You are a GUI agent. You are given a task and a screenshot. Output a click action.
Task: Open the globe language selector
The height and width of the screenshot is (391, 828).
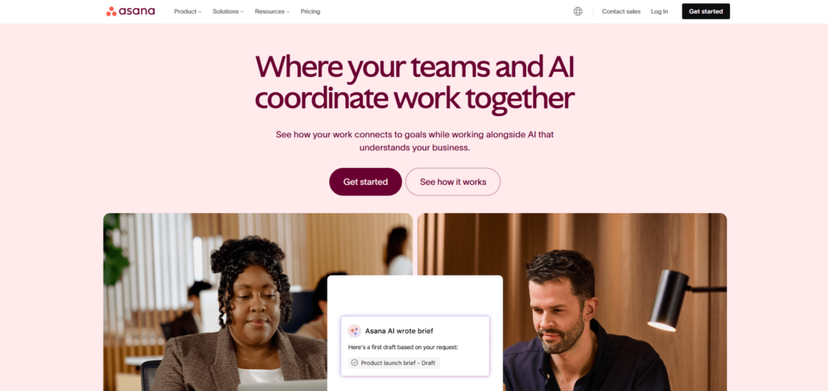577,11
